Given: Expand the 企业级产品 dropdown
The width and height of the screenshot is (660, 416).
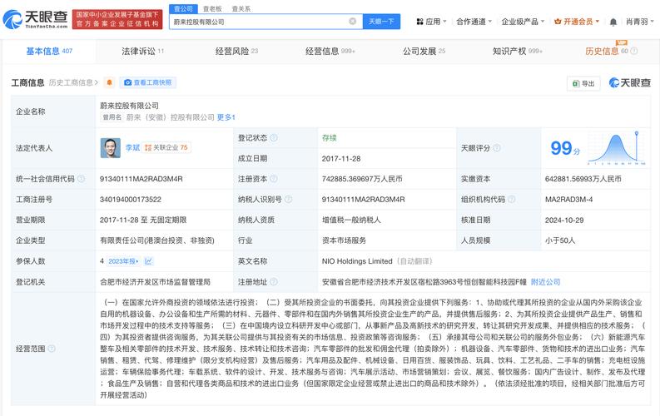Looking at the screenshot, I should click(x=523, y=22).
